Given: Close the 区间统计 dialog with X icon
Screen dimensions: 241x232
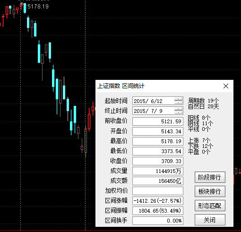Looking at the screenshot, I should pyautogui.click(x=226, y=86).
